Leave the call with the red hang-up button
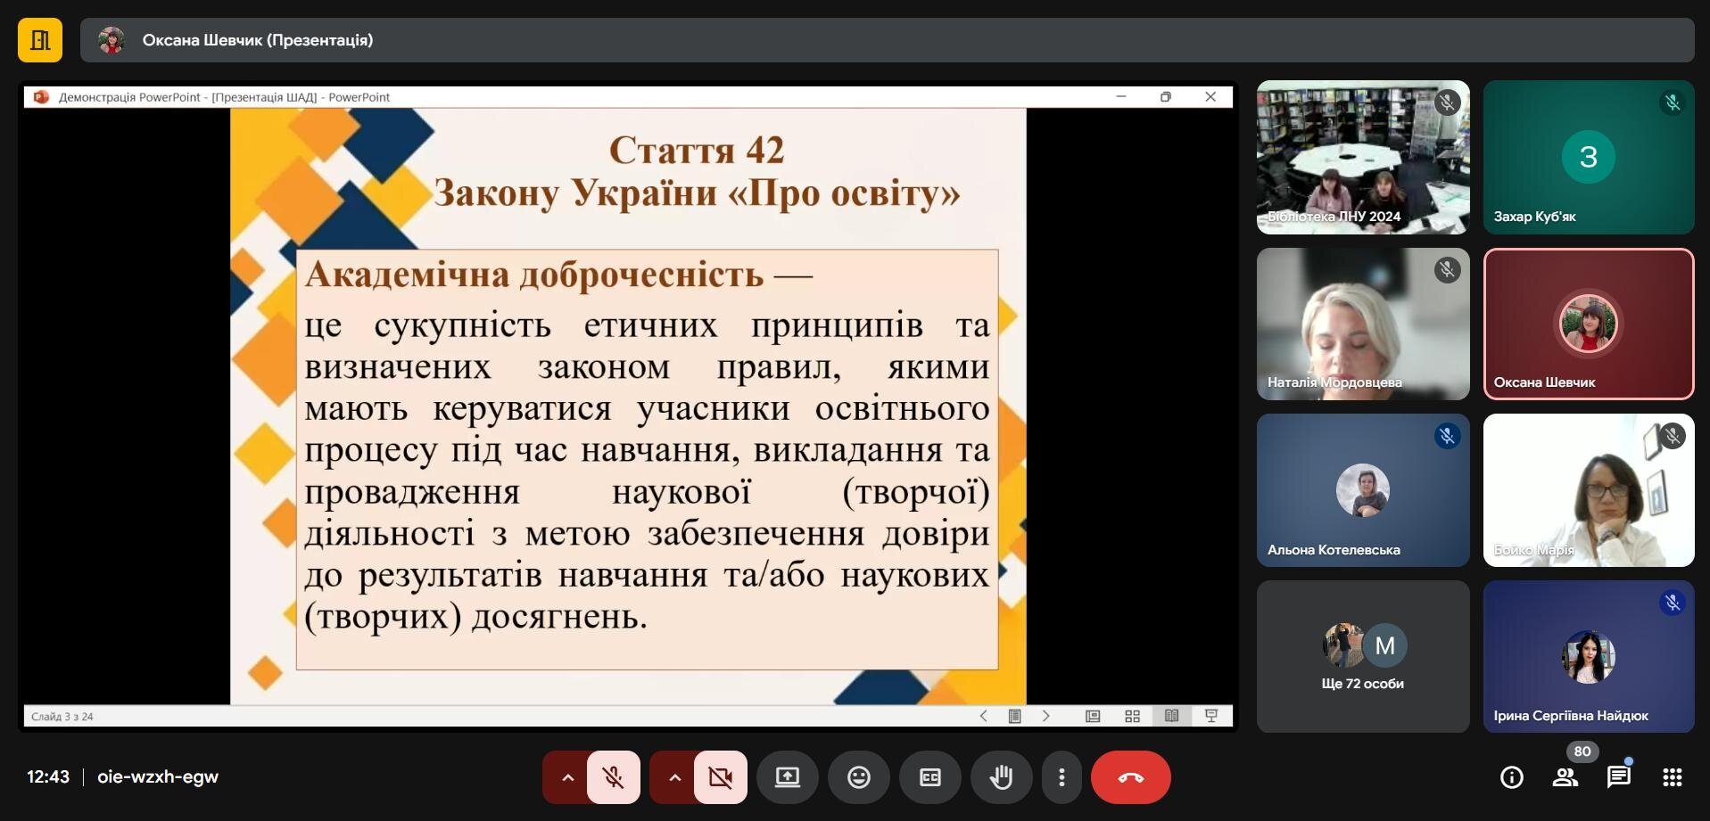Image resolution: width=1710 pixels, height=821 pixels. (1130, 777)
